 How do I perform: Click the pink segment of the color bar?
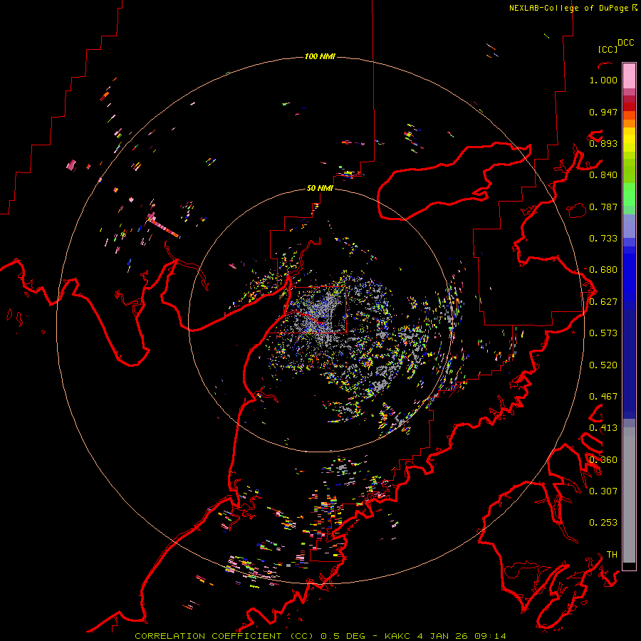pyautogui.click(x=629, y=76)
